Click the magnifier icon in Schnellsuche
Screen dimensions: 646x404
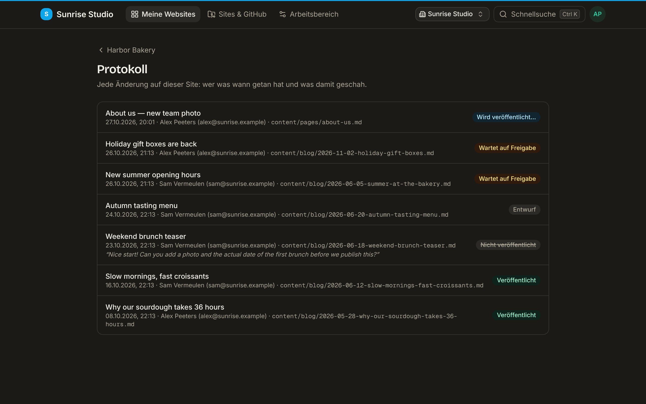[503, 14]
